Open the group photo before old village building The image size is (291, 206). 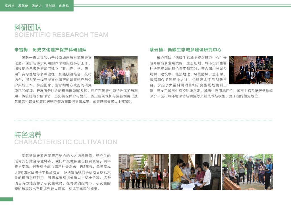[116, 70]
